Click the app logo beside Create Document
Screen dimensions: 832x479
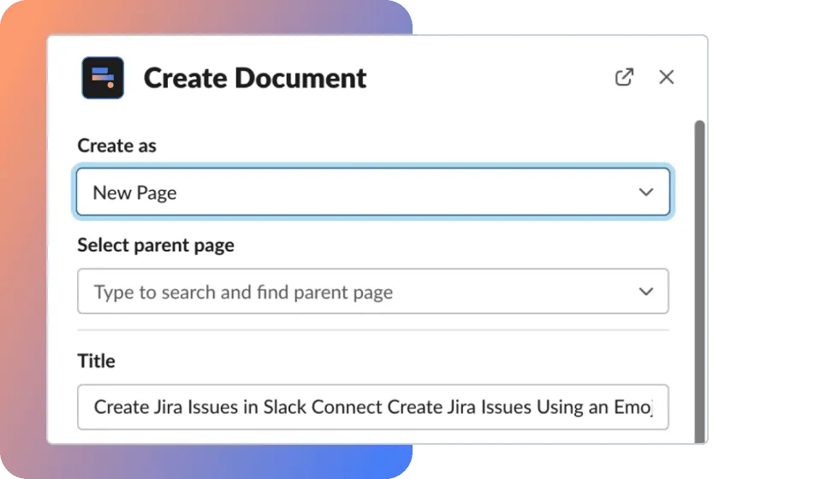[103, 78]
